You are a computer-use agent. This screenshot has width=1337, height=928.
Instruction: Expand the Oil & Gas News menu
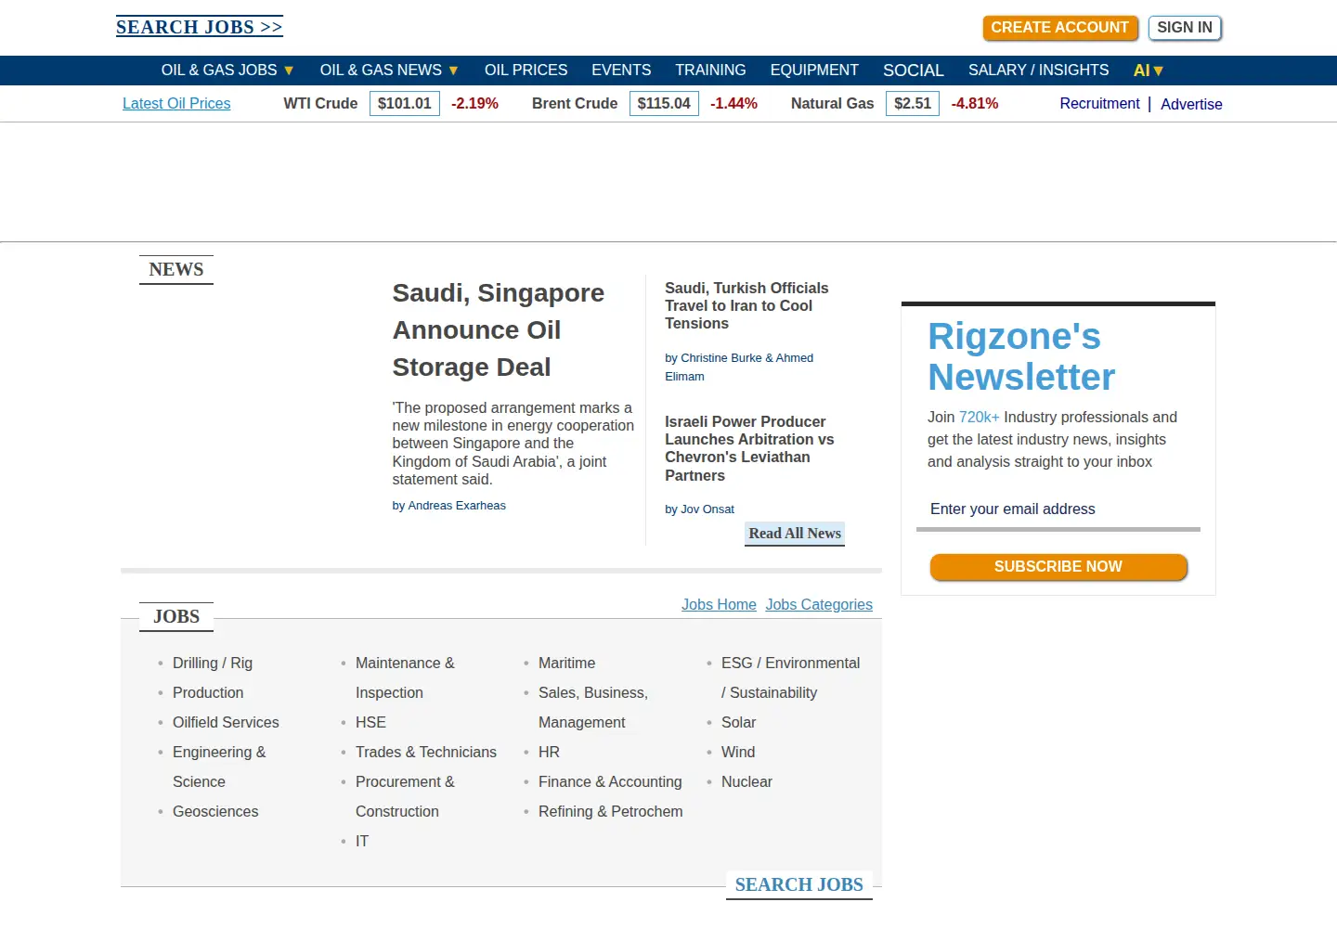389,71
